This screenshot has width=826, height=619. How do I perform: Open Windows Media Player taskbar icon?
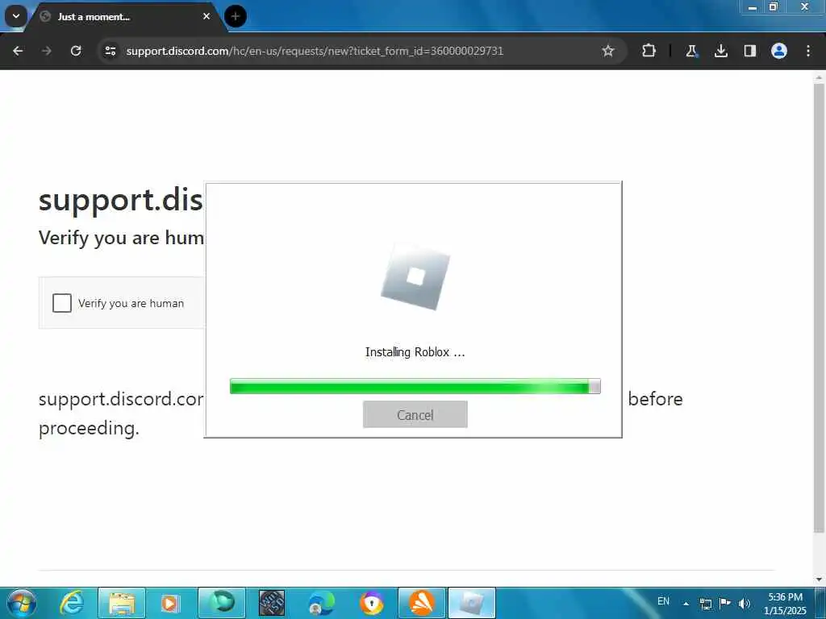tap(170, 603)
